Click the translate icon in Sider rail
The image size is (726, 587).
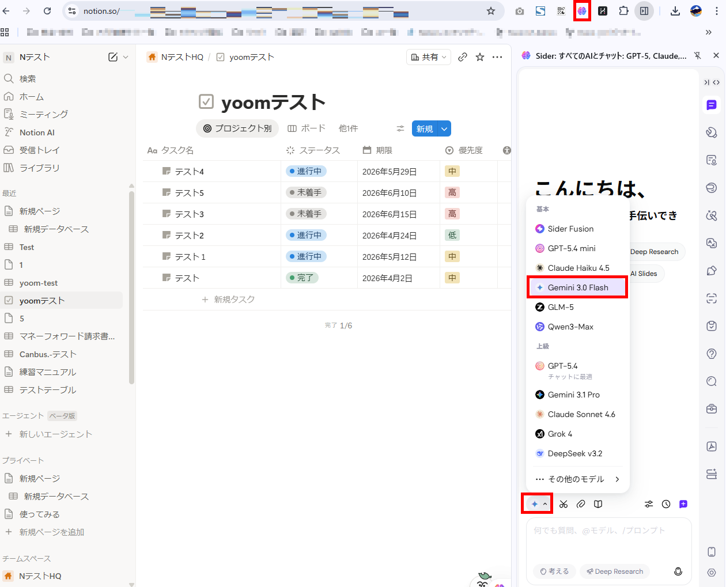tap(712, 243)
